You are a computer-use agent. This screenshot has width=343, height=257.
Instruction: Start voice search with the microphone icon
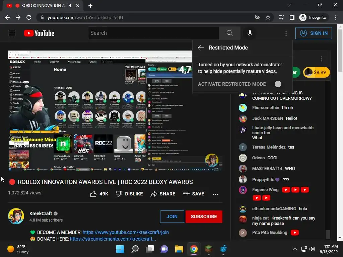pyautogui.click(x=250, y=33)
